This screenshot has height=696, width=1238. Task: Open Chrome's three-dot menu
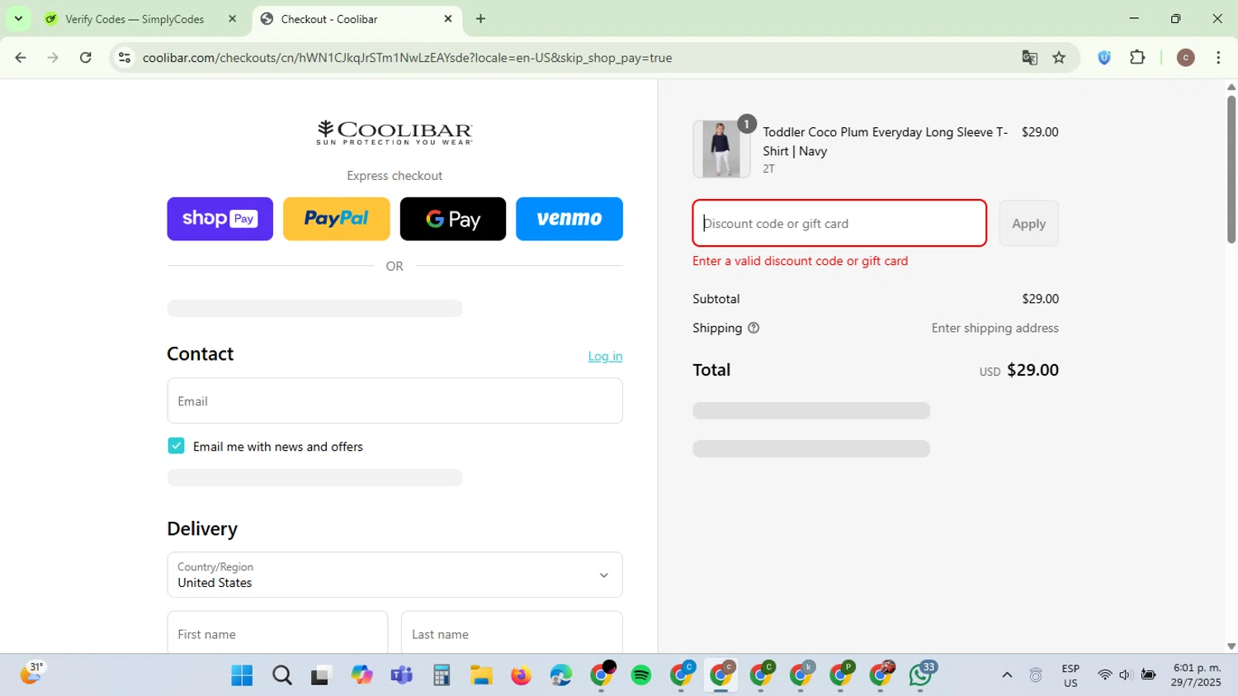pos(1218,58)
